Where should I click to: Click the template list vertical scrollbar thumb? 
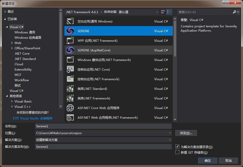(x=175, y=38)
